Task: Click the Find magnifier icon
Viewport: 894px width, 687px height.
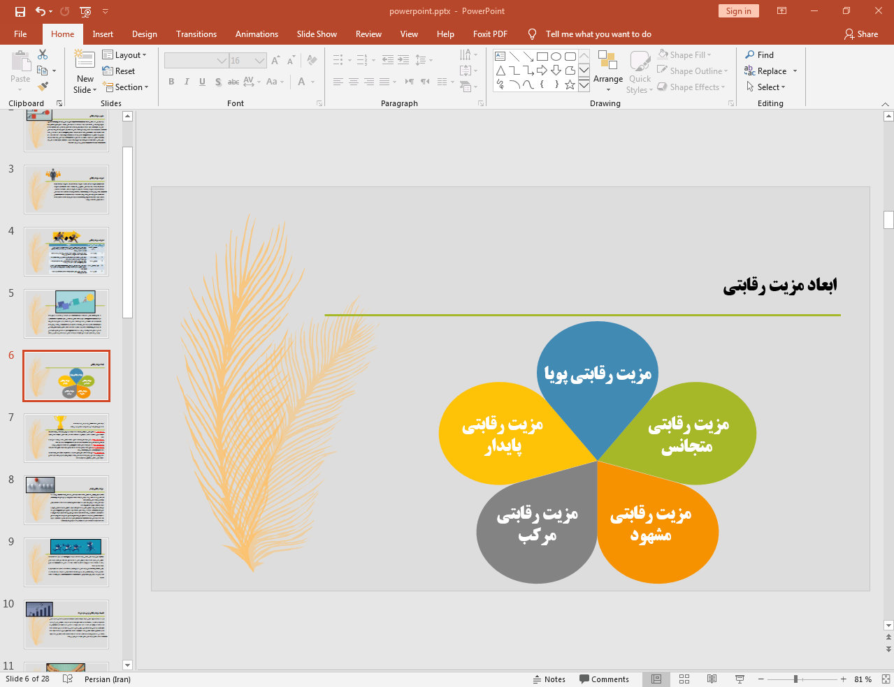Action: click(x=750, y=54)
